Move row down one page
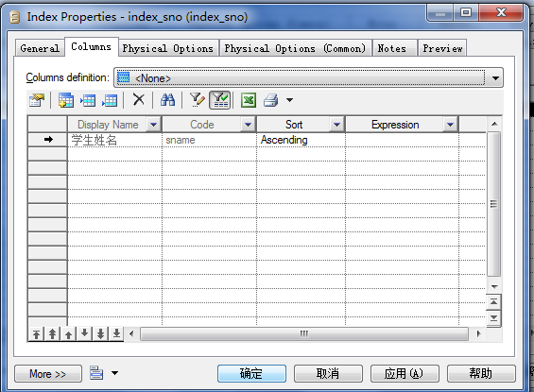 (100, 334)
